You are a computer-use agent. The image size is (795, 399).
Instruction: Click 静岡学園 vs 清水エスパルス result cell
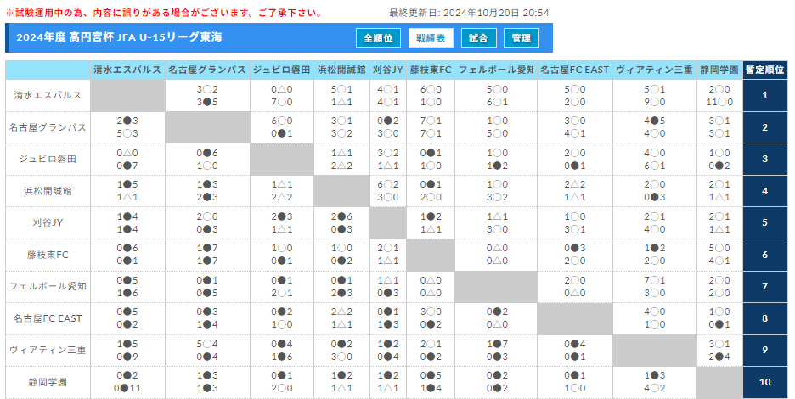point(127,382)
